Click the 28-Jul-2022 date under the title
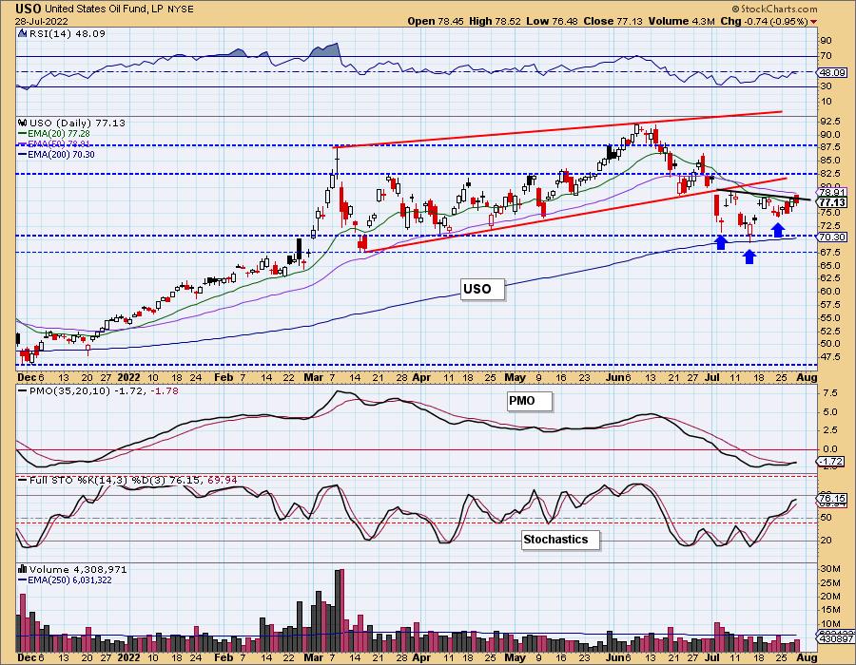Viewport: 856px width, 665px height. 42,21
